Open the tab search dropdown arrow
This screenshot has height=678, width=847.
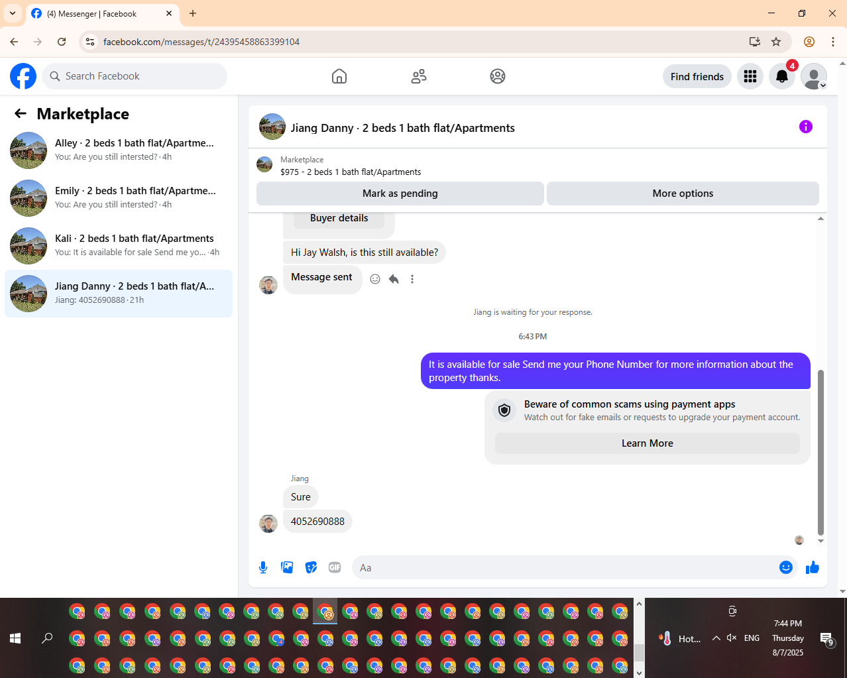[x=13, y=13]
